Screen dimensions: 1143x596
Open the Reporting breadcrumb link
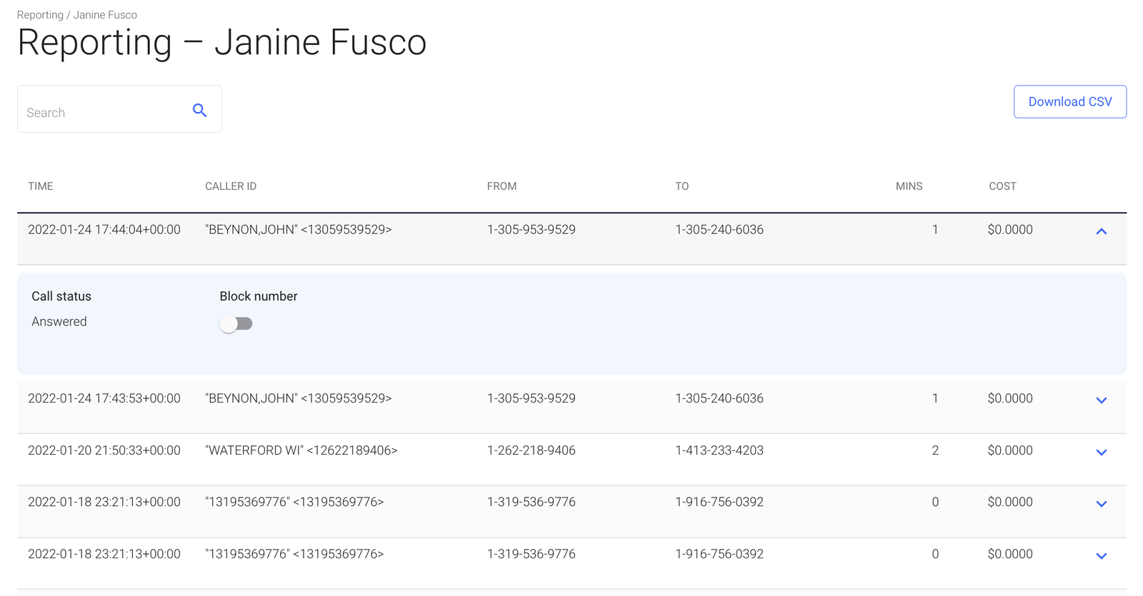(x=40, y=15)
